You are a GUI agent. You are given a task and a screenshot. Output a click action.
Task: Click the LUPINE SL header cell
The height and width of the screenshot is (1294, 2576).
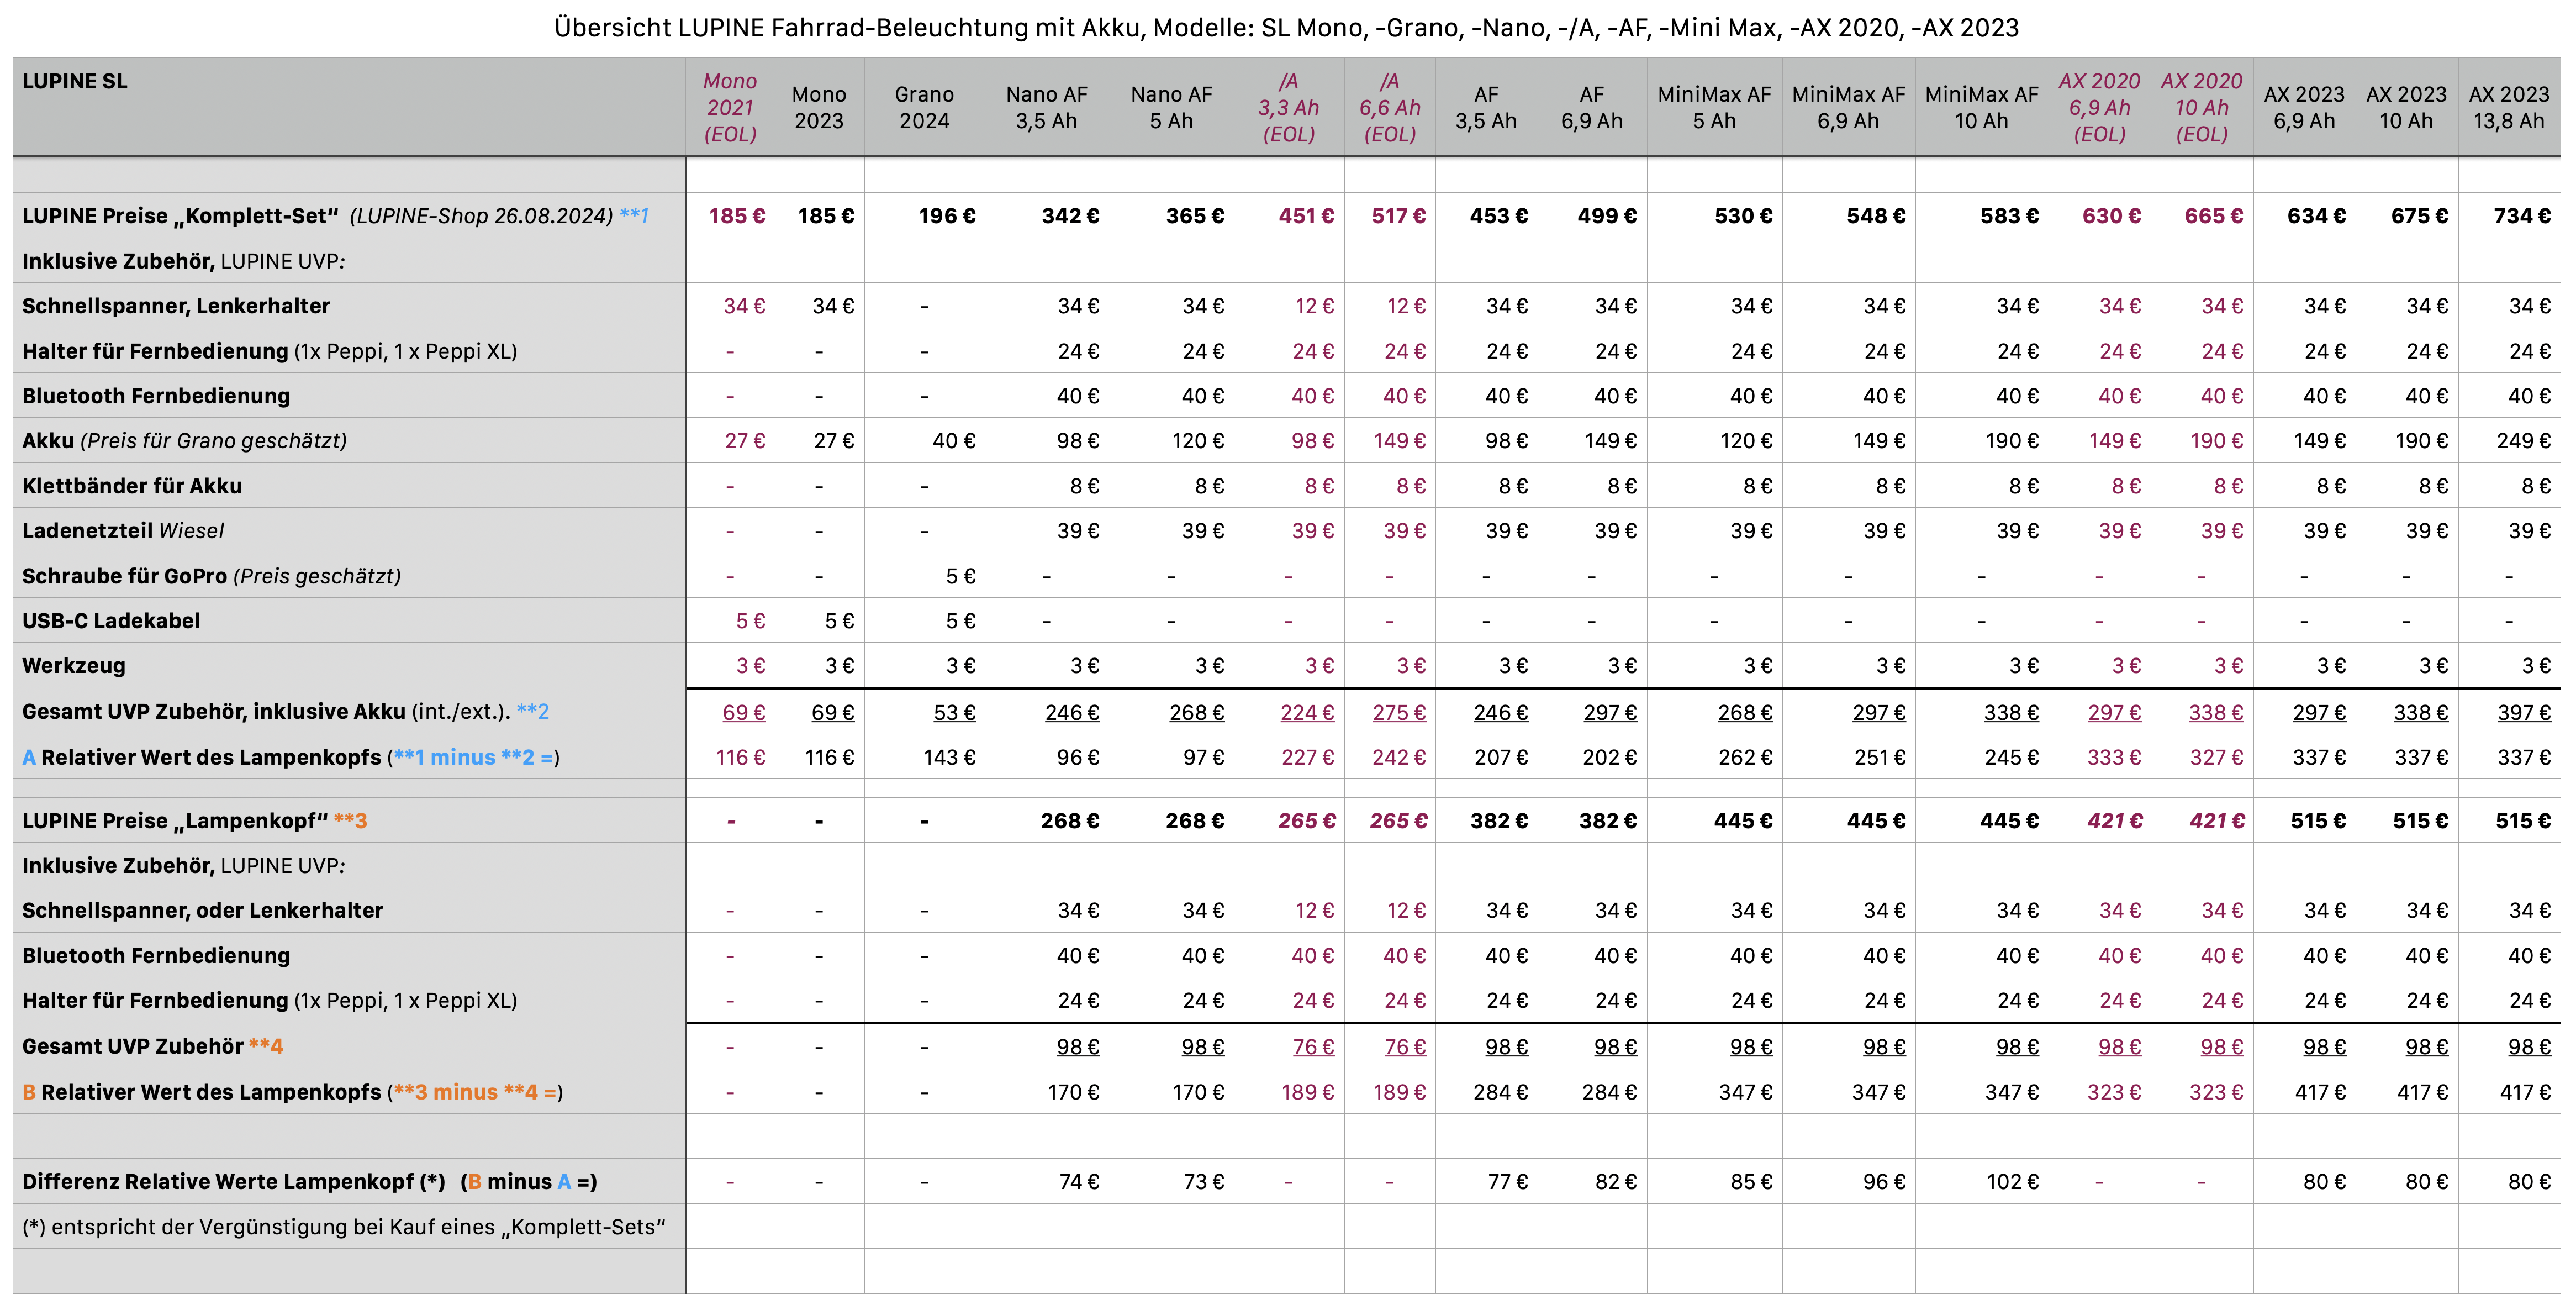(75, 81)
